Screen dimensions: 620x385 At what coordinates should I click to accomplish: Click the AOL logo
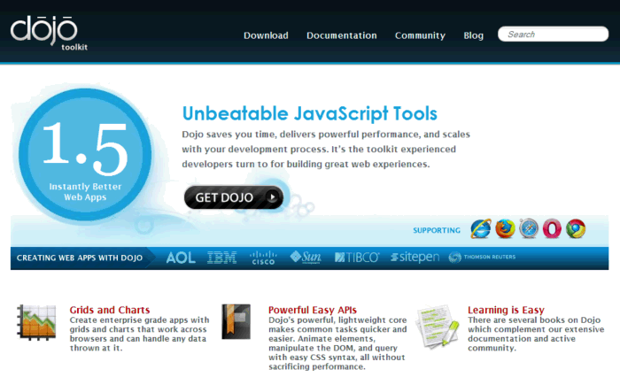click(181, 258)
